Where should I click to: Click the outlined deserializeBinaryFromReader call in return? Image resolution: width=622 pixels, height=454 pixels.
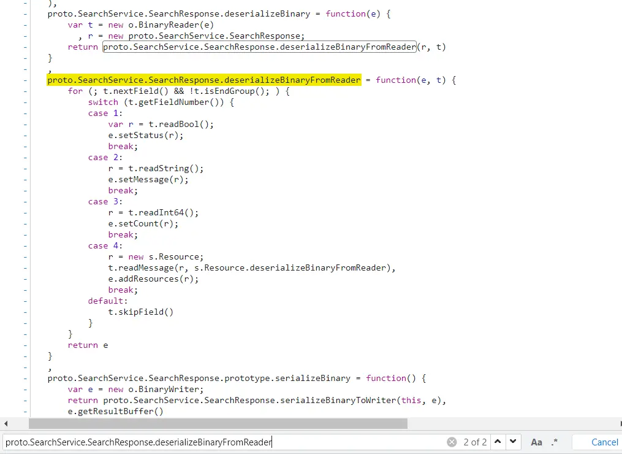(259, 47)
